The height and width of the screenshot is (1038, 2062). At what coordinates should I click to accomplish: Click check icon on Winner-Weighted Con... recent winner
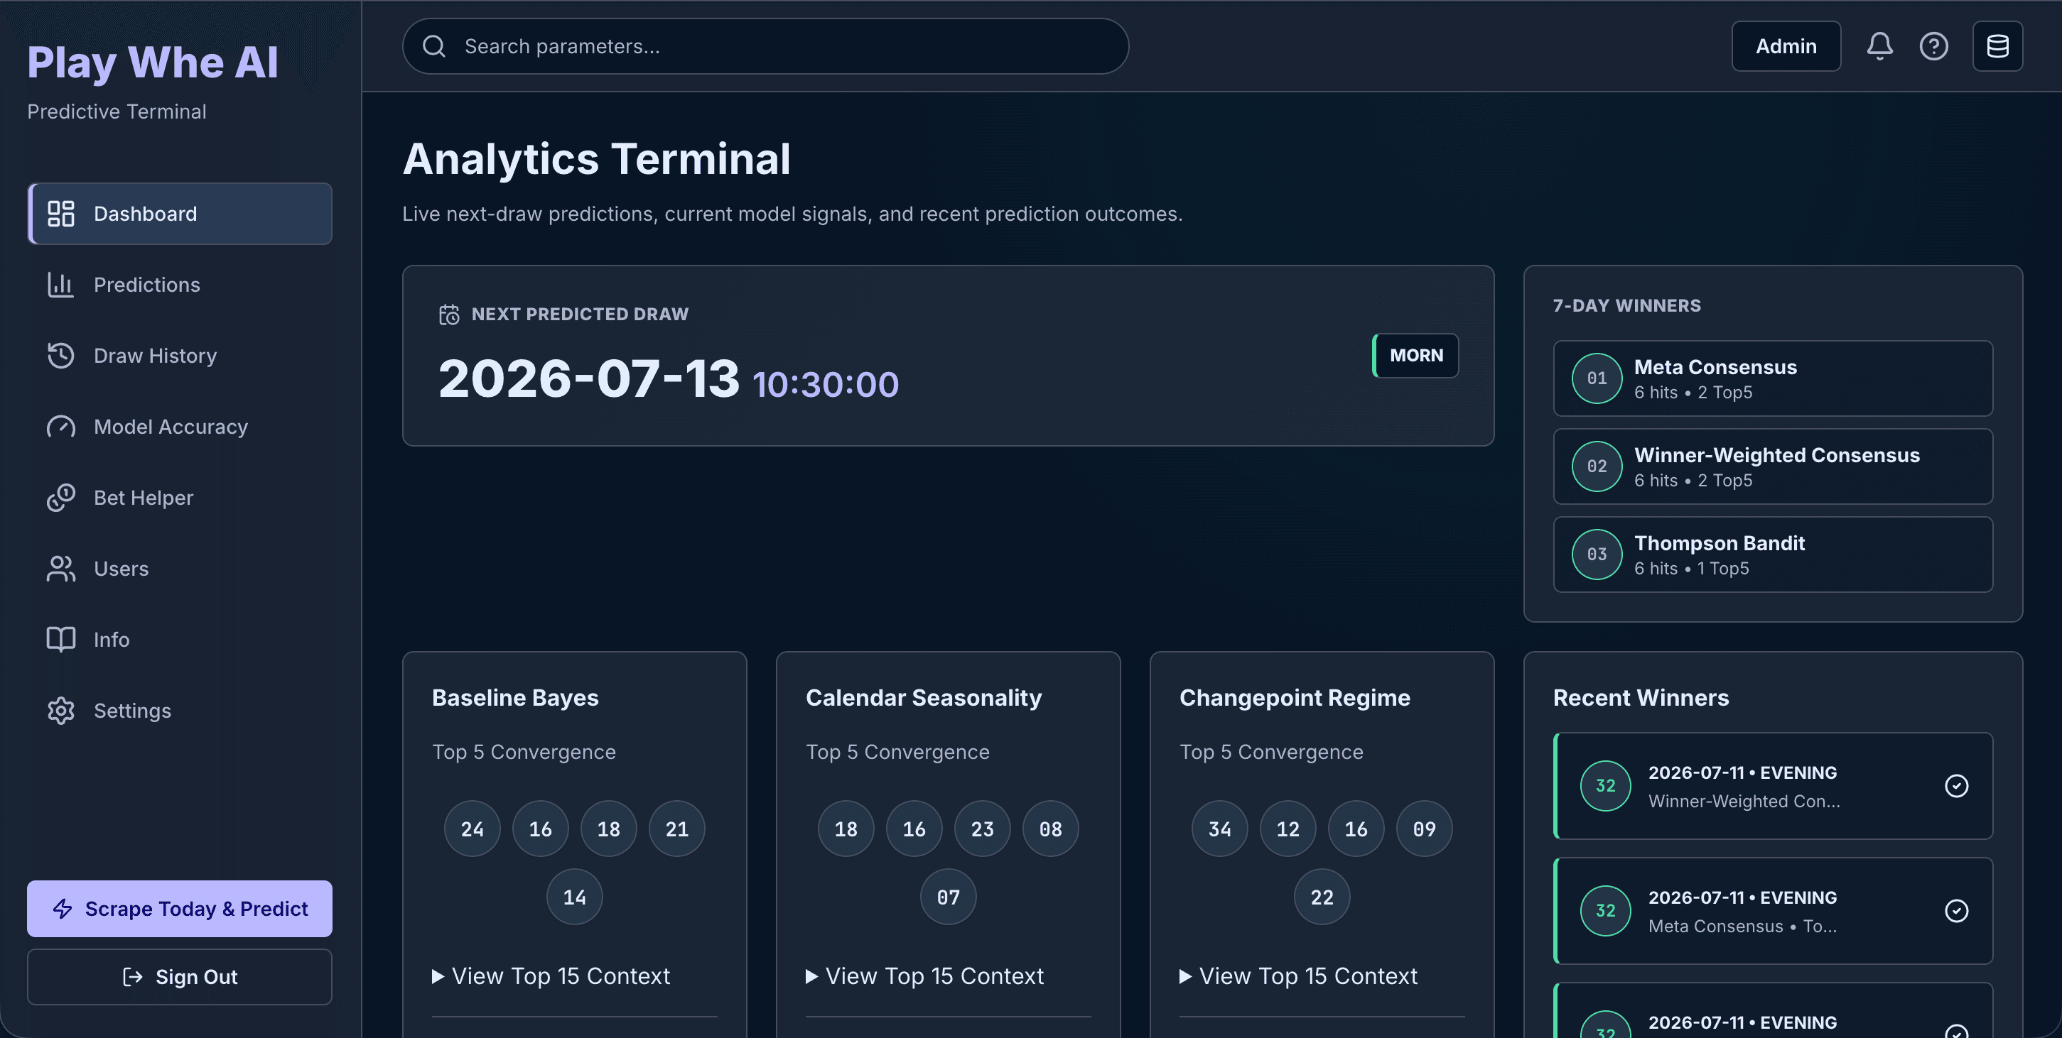point(1956,786)
